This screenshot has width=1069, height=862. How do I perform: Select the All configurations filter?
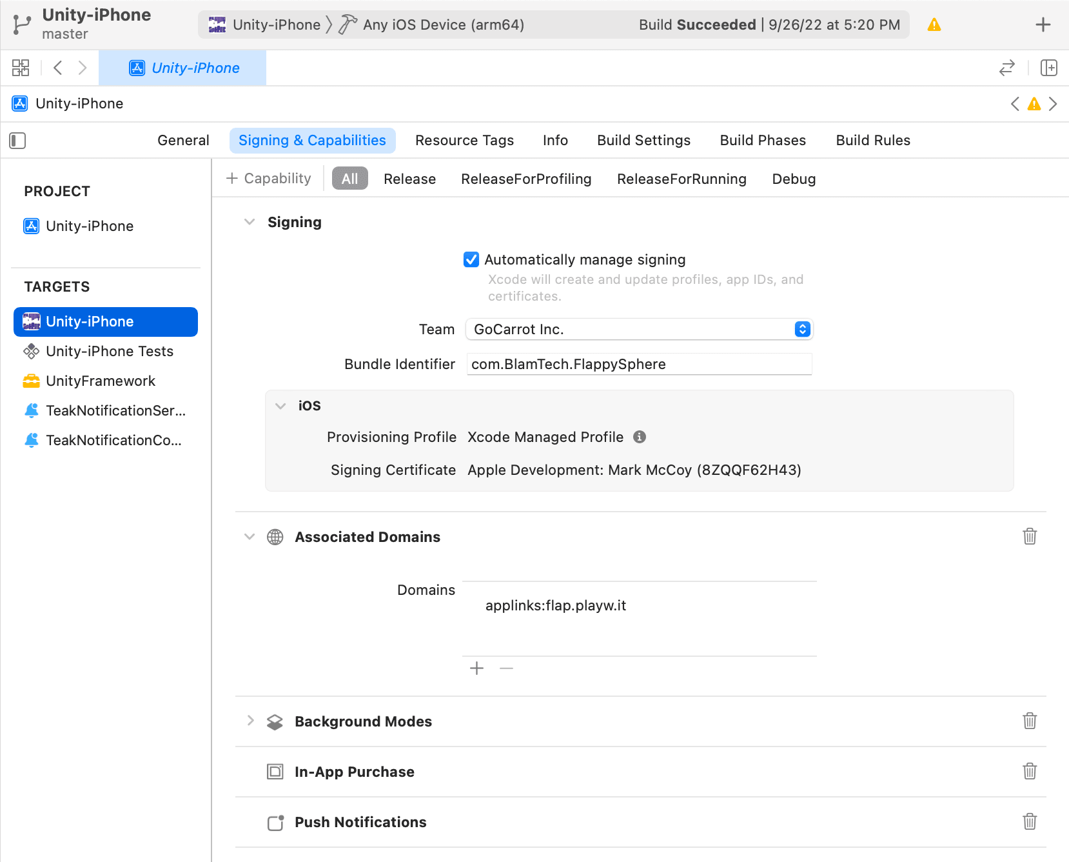(x=349, y=179)
